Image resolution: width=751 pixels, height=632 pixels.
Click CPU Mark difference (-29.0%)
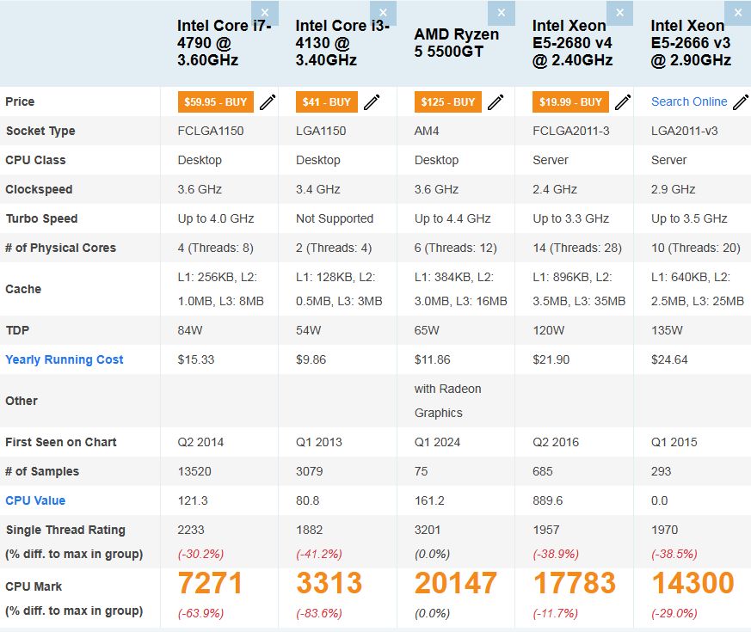[674, 613]
